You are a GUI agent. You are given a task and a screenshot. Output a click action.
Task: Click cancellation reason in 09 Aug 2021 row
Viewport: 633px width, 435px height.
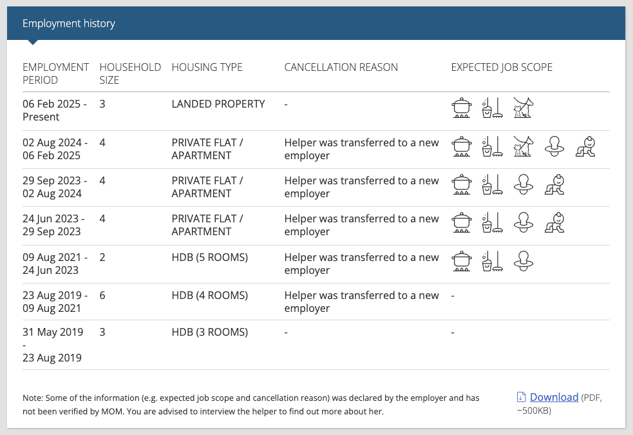361,264
